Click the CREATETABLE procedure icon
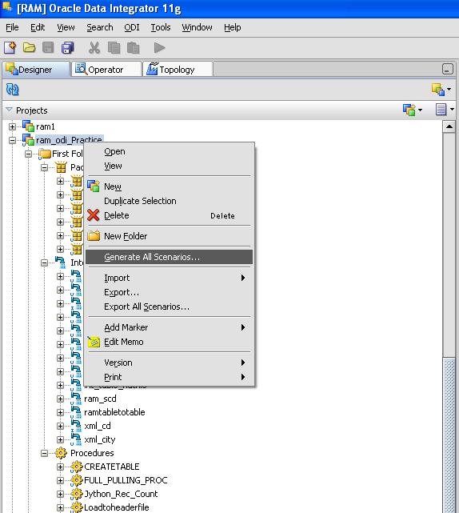Image resolution: width=459 pixels, height=513 pixels. point(77,467)
